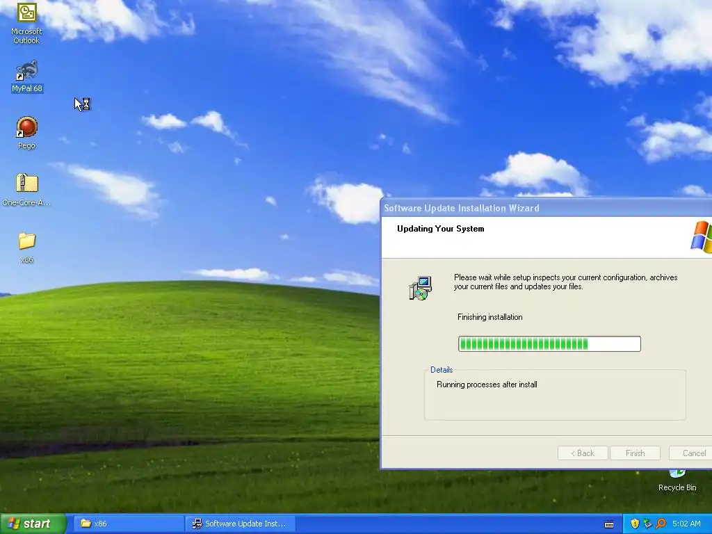This screenshot has width=712, height=534.
Task: Select the One-Core-A zip archive icon
Action: point(27,190)
